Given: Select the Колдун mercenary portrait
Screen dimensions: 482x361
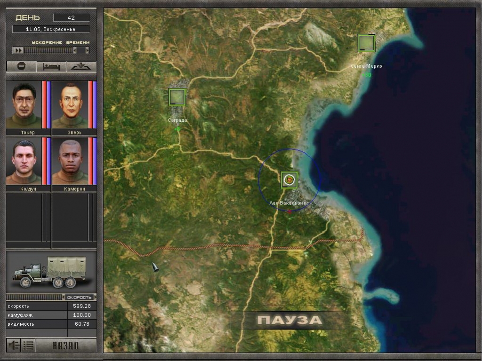Looking at the screenshot, I should 24,161.
